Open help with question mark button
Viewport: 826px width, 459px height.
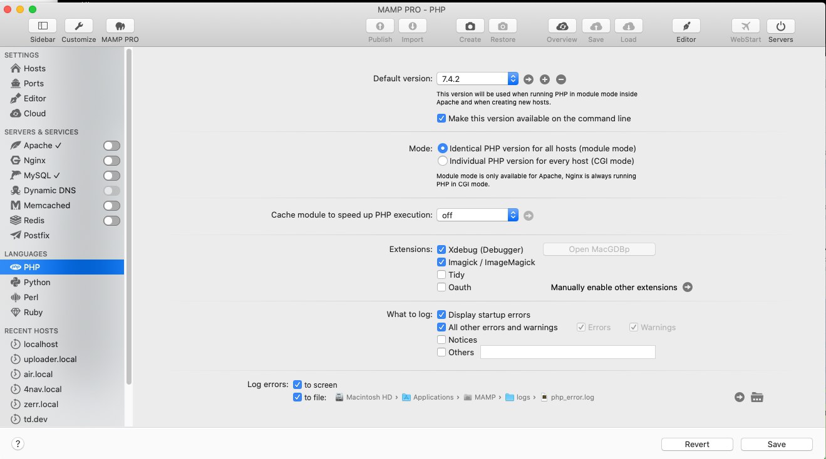point(18,444)
